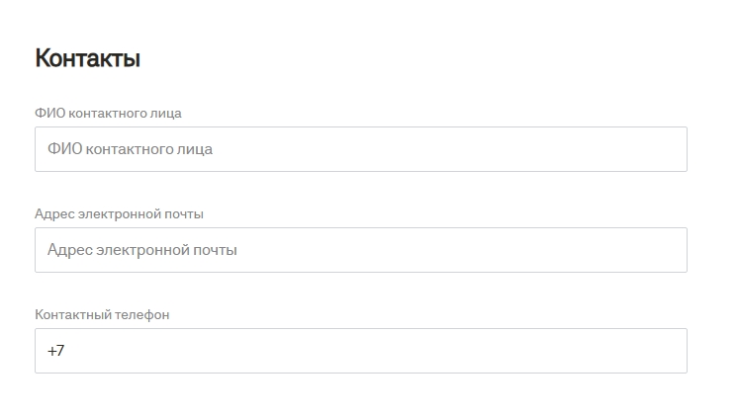Click the label above the ФИО field
Screen dimensions: 738x417
[x=108, y=113]
